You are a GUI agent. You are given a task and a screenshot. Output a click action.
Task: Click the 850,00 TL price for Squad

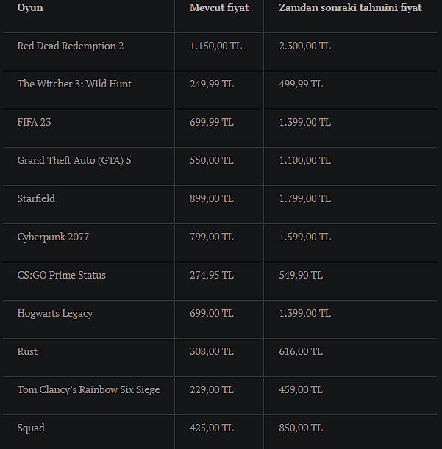coord(301,428)
